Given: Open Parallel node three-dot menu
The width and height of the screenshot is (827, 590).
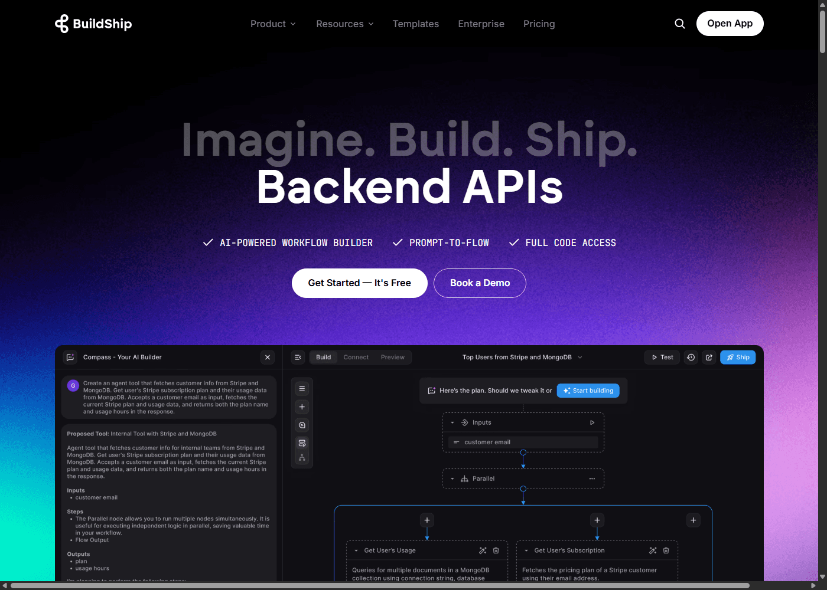Looking at the screenshot, I should [592, 479].
